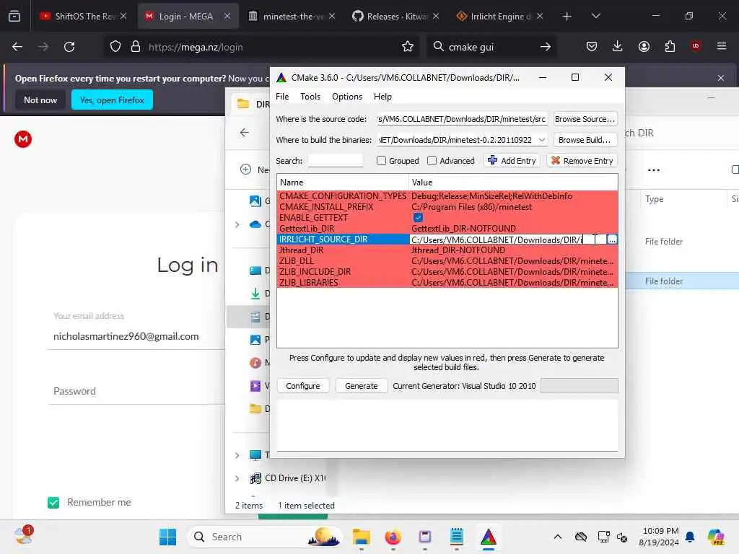Screen dimensions: 739x554
Task: Open the Firefox hamburger application menu
Action: click(x=721, y=46)
